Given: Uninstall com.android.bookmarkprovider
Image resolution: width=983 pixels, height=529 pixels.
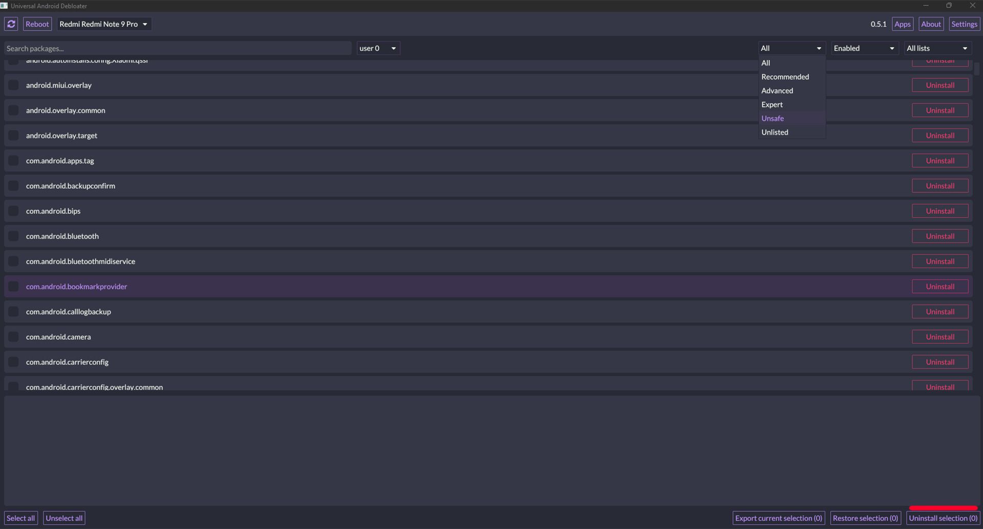Looking at the screenshot, I should 940,286.
